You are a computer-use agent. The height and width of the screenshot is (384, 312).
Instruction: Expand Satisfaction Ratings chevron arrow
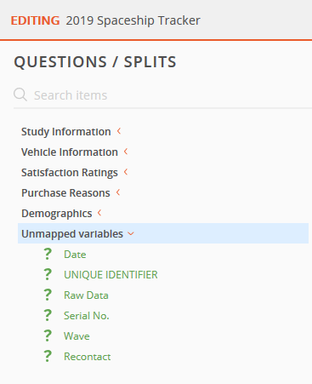(126, 172)
